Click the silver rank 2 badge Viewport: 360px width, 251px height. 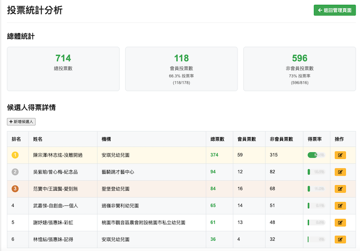coord(15,172)
